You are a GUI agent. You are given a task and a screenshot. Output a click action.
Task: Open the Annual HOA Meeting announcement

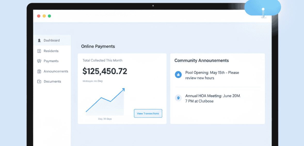click(x=213, y=98)
